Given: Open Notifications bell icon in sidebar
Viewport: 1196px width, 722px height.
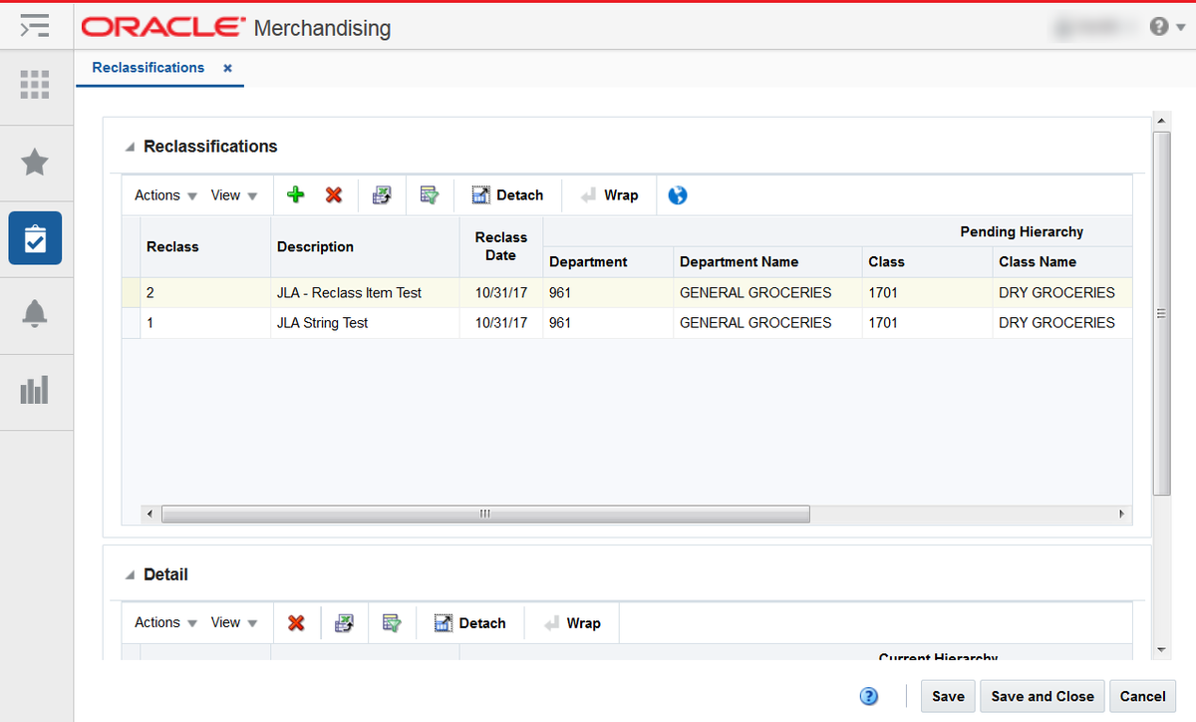Looking at the screenshot, I should 35,314.
